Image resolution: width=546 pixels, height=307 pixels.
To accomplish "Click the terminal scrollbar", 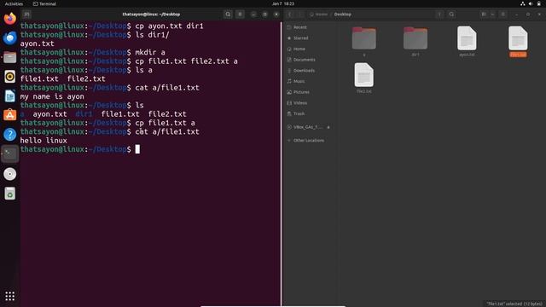I will coord(281,164).
